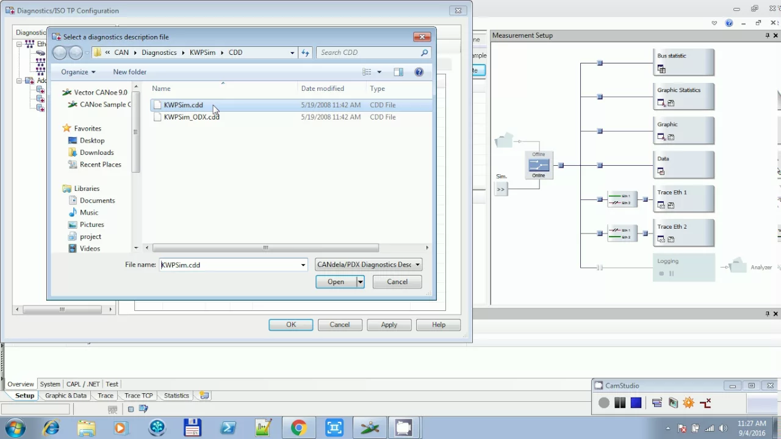
Task: Open Windows Start menu
Action: click(x=15, y=427)
